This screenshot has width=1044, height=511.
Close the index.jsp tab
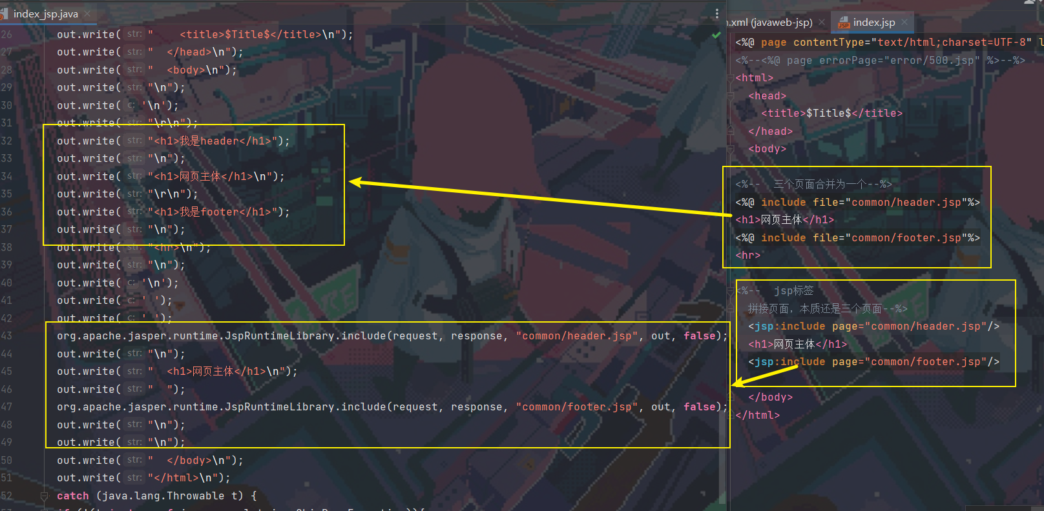904,22
